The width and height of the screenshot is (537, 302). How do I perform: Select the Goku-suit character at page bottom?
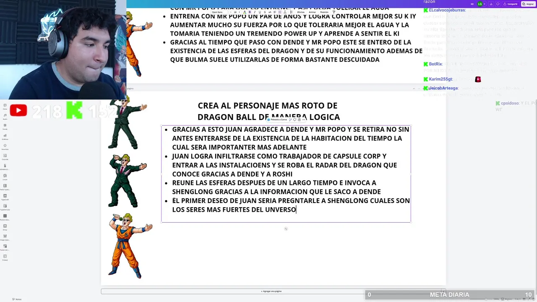130,246
